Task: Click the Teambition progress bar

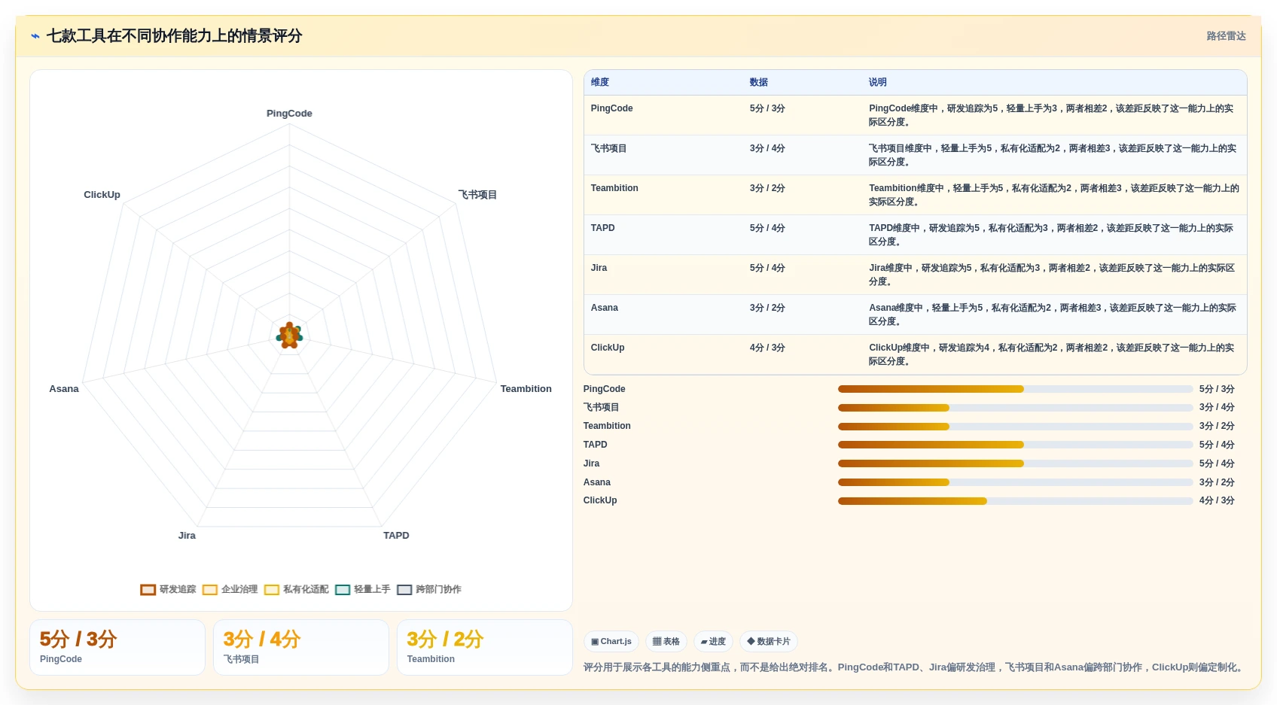Action: [x=1015, y=427]
